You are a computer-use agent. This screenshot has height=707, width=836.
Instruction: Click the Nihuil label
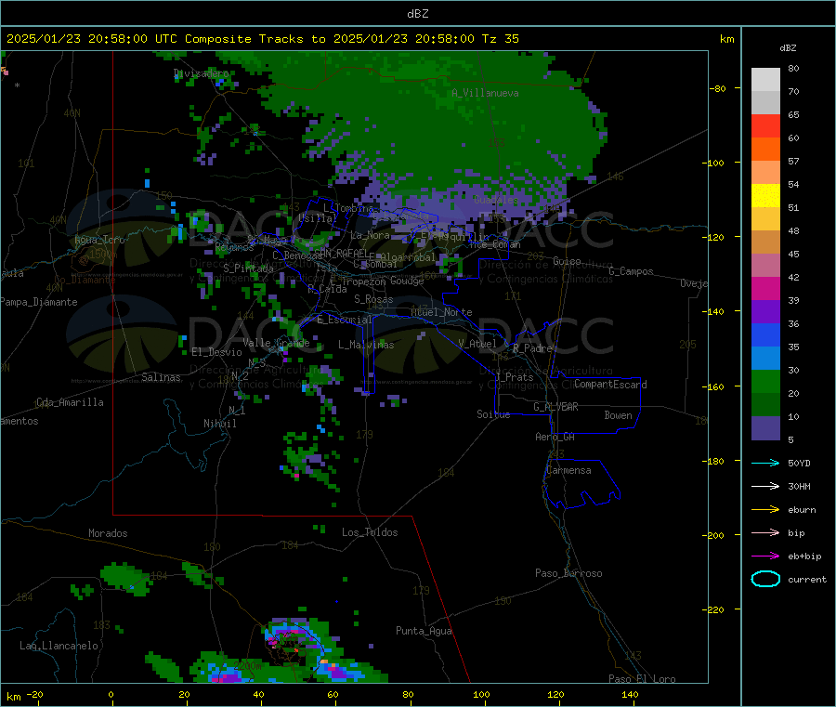pyautogui.click(x=220, y=424)
